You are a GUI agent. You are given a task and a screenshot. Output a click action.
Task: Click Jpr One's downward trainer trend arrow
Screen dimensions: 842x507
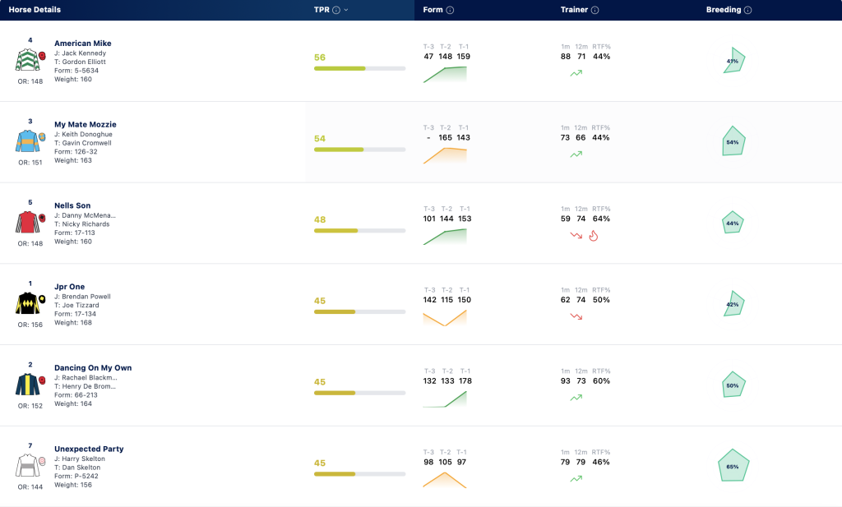(576, 316)
